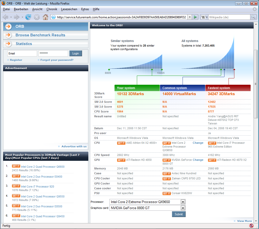Open the Register link
Viewport: 259px width, 229px height.
click(x=16, y=60)
